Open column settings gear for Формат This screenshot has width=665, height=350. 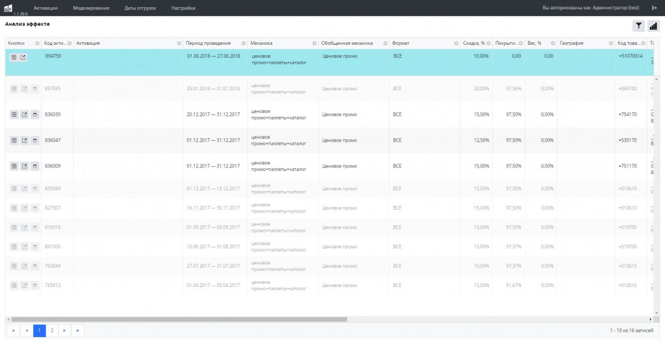coord(456,44)
